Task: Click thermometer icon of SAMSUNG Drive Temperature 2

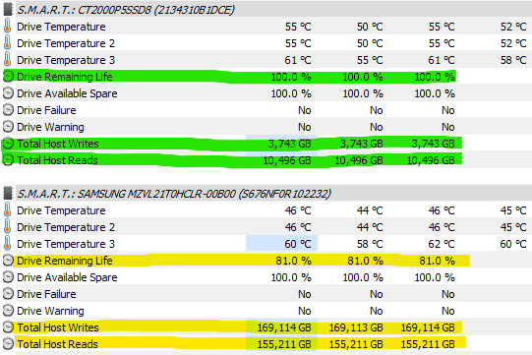Action: click(8, 227)
